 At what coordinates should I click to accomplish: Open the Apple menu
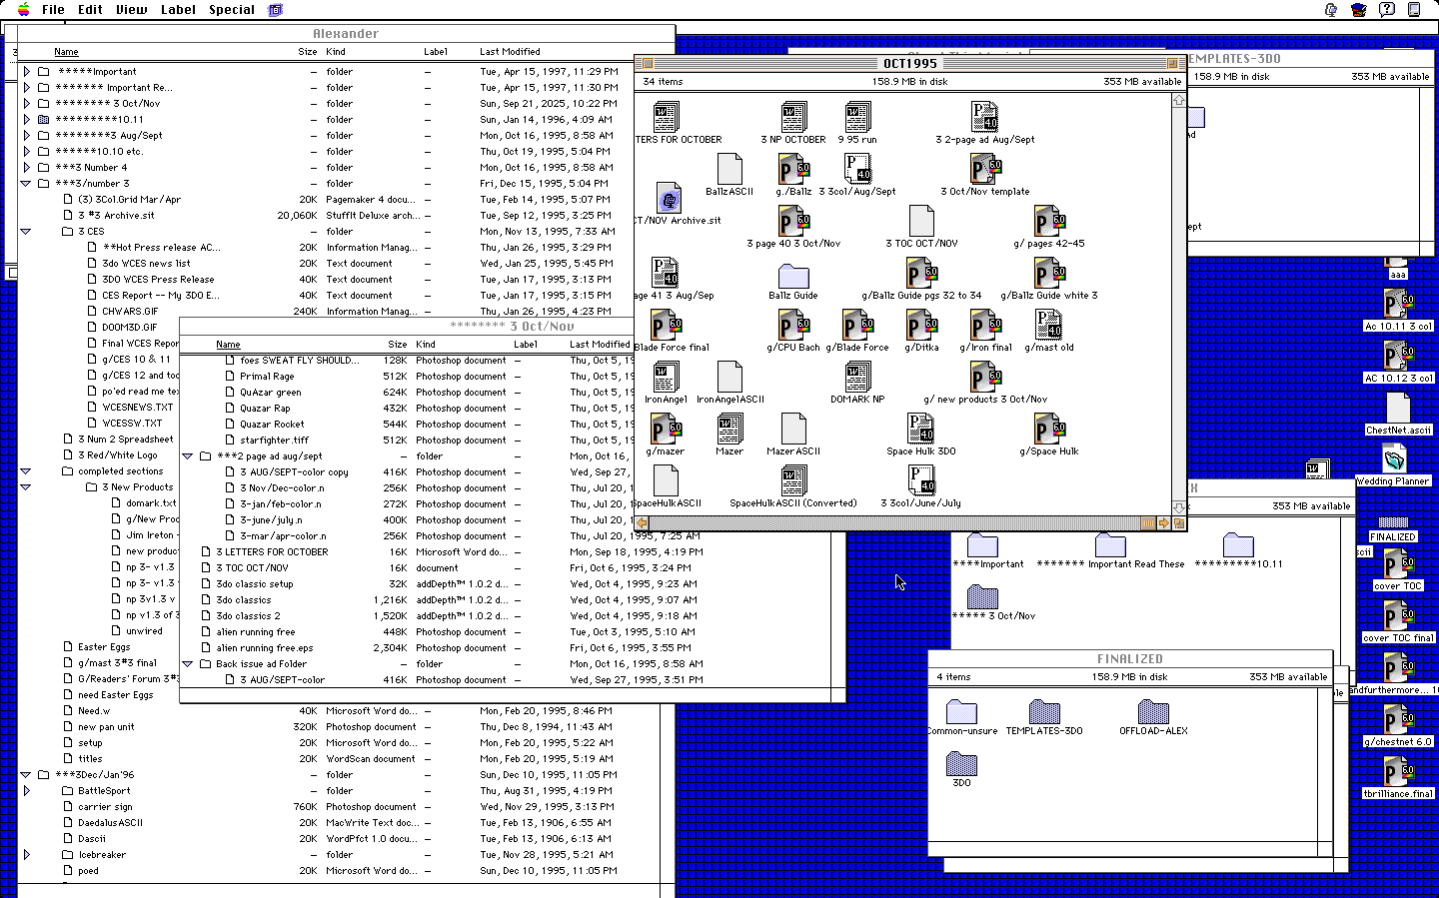24,10
